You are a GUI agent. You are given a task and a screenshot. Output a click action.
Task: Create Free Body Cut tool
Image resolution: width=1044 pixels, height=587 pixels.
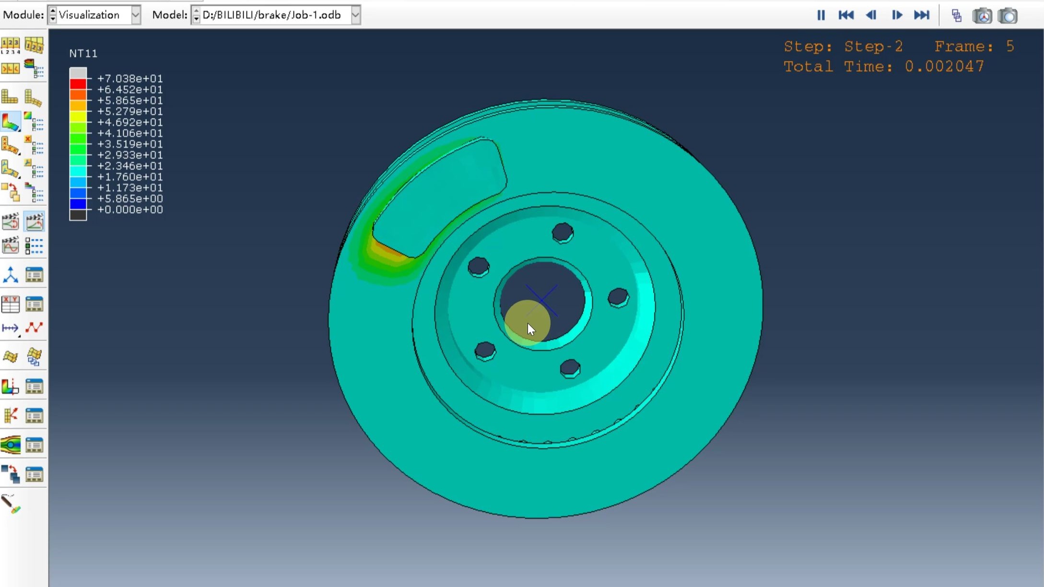click(x=10, y=416)
